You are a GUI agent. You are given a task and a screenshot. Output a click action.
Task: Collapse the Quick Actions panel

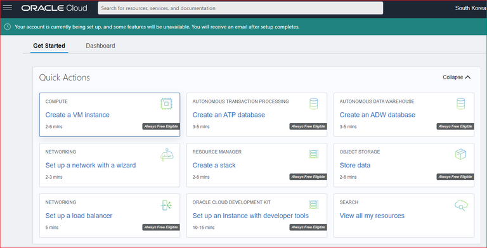pos(457,77)
